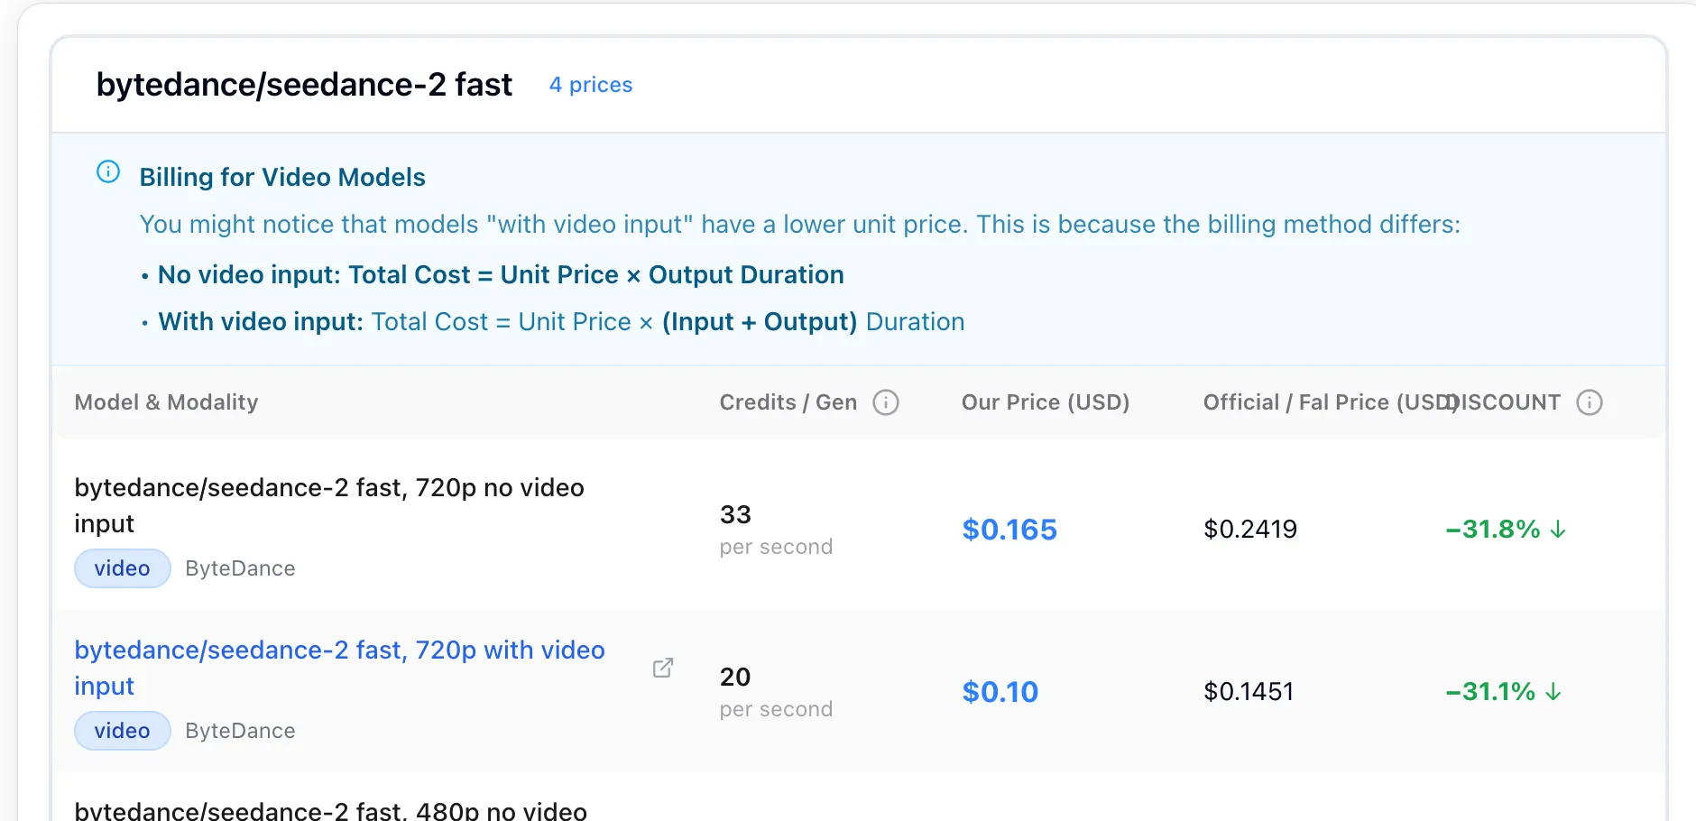Click the bytedance/seedance-2 fast heading
Viewport: 1696px width, 821px height.
tap(304, 85)
